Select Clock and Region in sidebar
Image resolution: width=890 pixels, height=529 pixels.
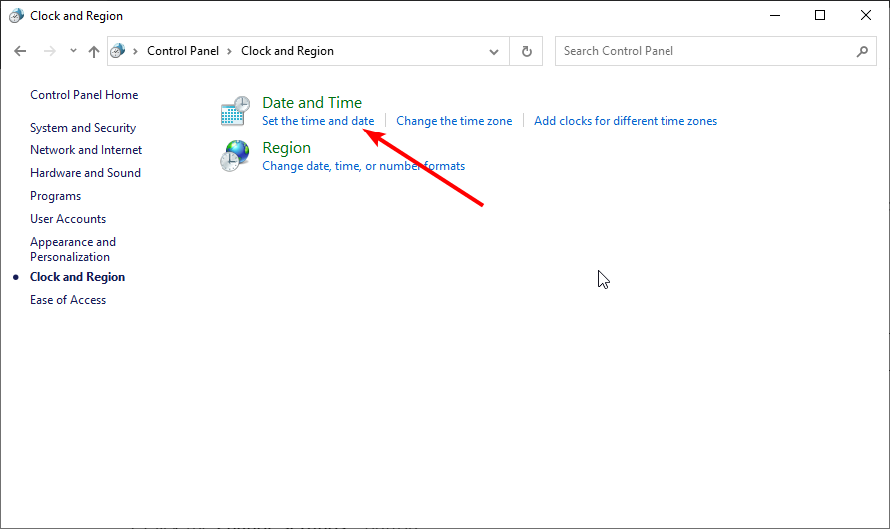tap(77, 277)
